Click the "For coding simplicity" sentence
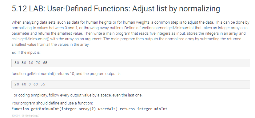Screen dimensions: 255x118 coord(77,95)
